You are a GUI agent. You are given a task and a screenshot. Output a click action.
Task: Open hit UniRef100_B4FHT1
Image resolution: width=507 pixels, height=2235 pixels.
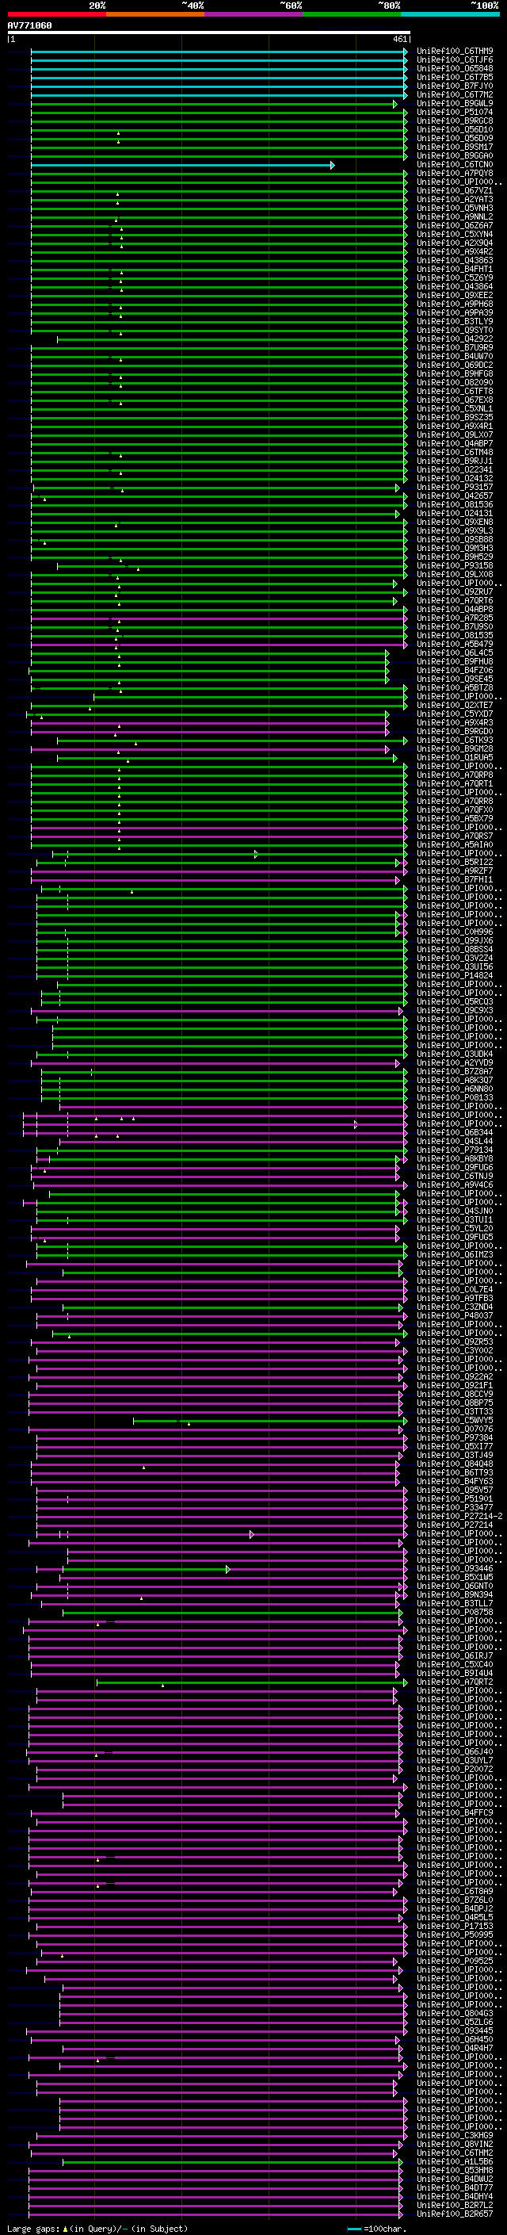(455, 269)
